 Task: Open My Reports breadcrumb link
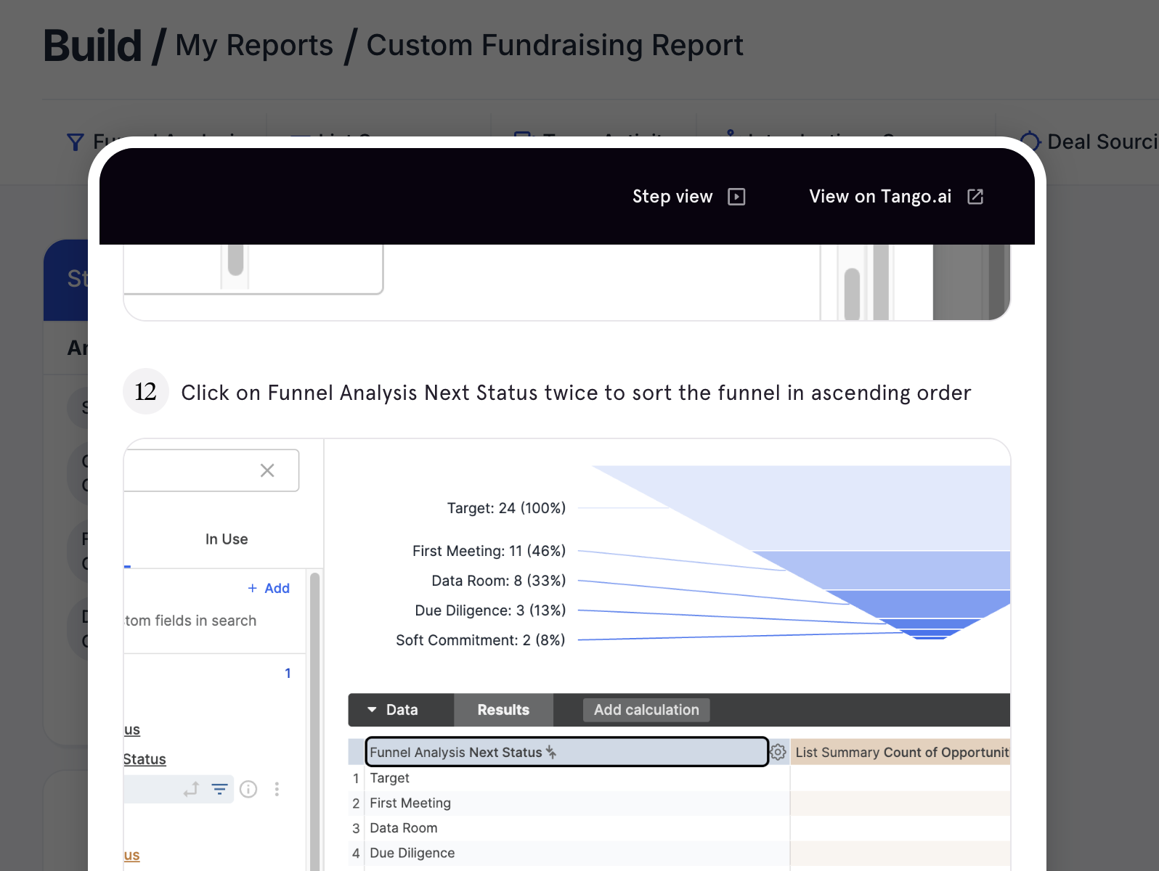coord(254,45)
